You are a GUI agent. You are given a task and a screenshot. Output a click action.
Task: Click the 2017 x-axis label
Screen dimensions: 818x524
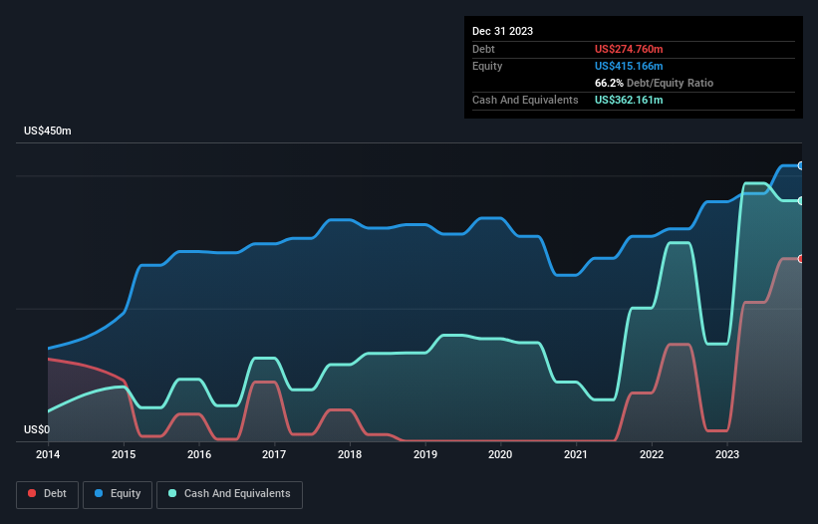(x=274, y=454)
